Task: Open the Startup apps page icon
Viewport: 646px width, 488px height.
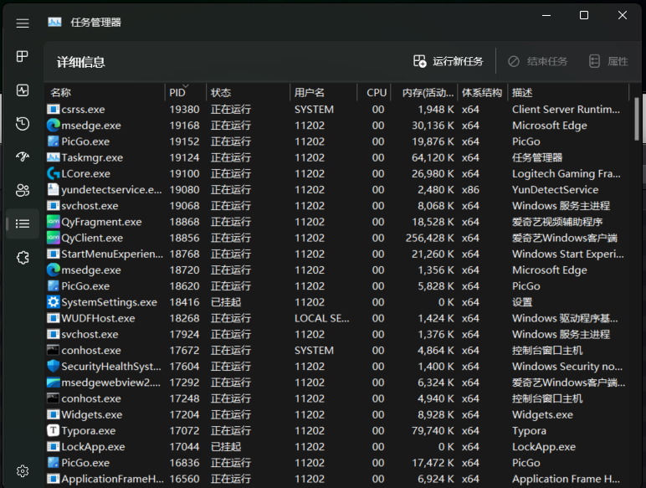Action: (23, 157)
